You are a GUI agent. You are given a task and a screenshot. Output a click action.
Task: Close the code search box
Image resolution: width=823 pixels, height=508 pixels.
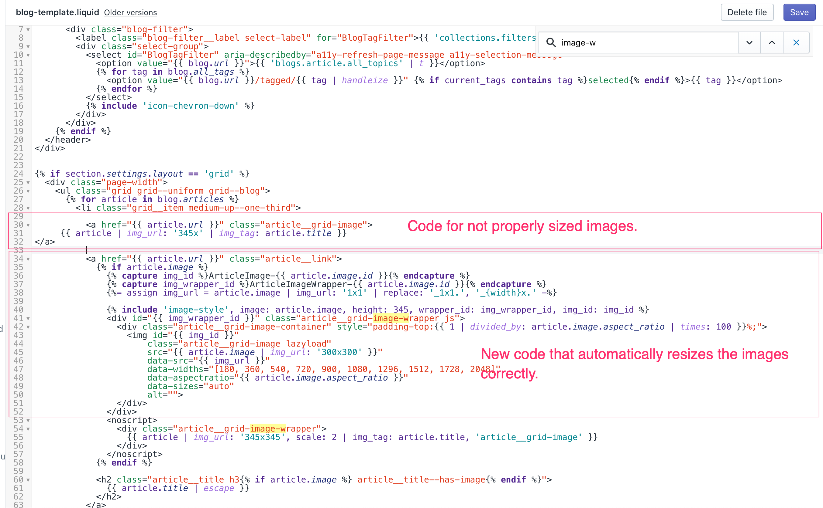796,43
